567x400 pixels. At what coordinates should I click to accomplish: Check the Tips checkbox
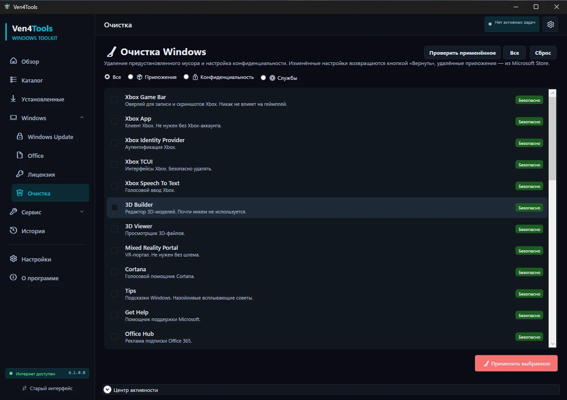pos(115,293)
